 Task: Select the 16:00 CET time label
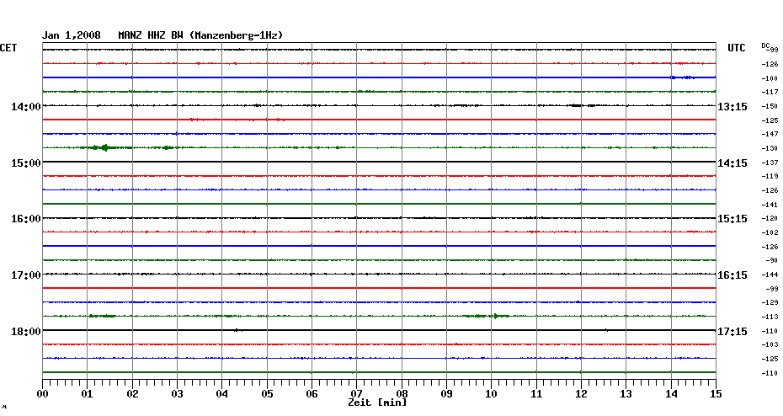[26, 219]
